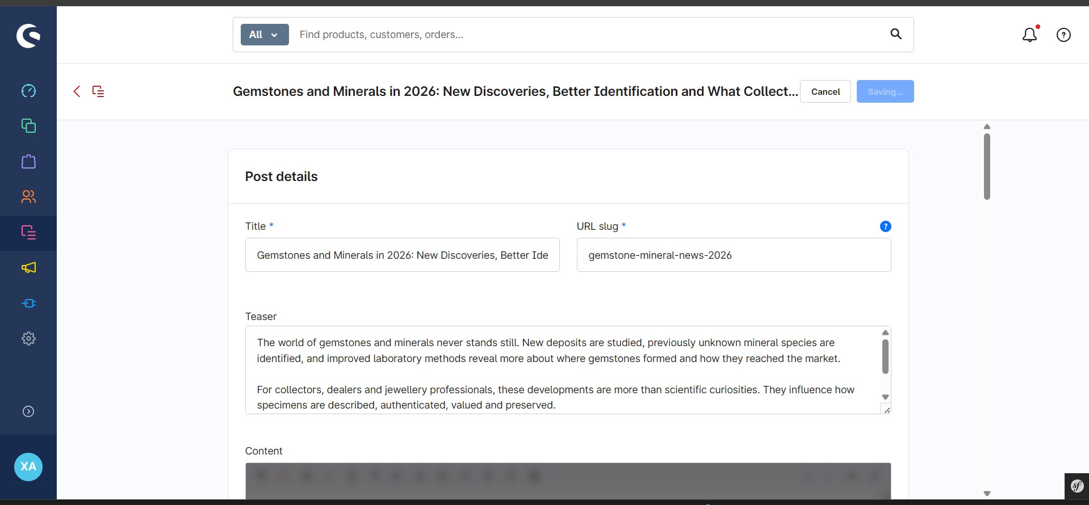Open the Extensions plug icon
Image resolution: width=1089 pixels, height=505 pixels.
click(x=28, y=304)
